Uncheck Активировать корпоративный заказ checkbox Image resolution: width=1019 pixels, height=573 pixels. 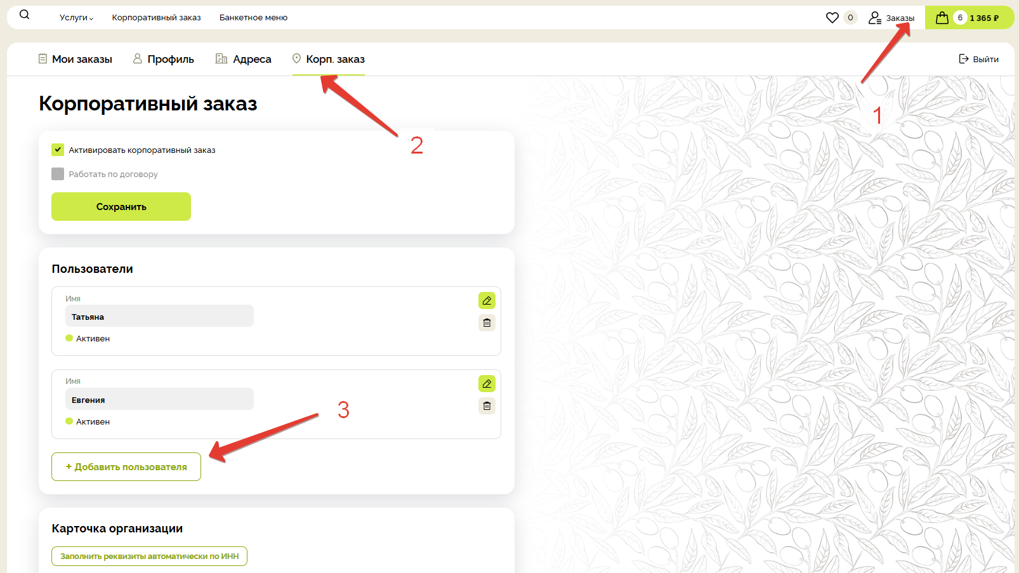58,150
